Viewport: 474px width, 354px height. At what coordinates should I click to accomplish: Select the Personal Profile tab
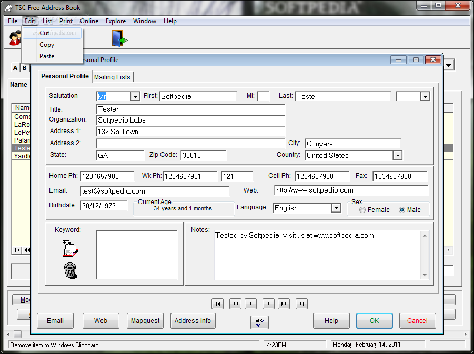(65, 76)
